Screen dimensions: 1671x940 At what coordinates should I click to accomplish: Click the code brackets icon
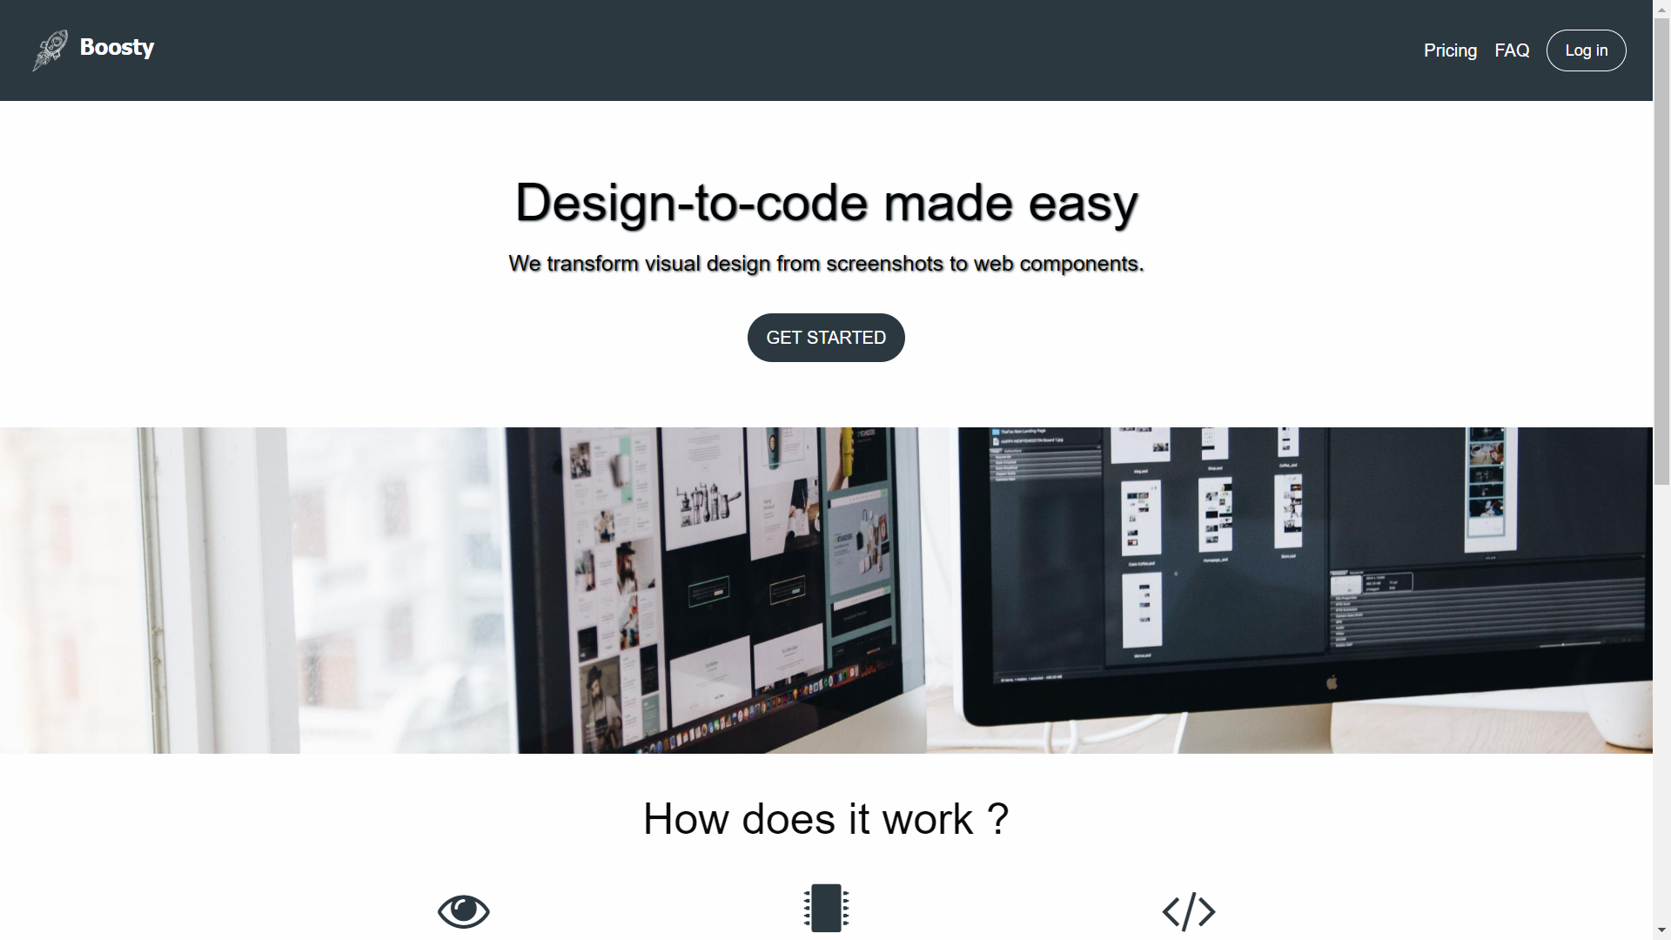pos(1189,911)
